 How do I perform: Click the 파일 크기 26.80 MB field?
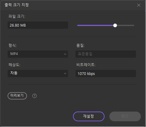coord(38,25)
